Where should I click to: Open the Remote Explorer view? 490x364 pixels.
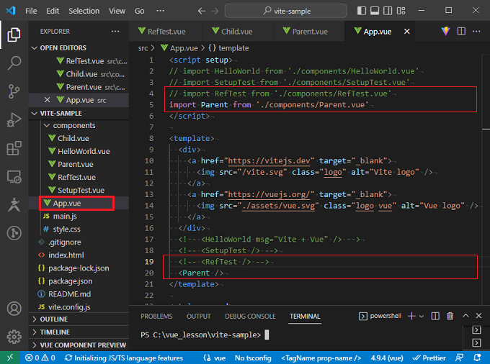14,177
